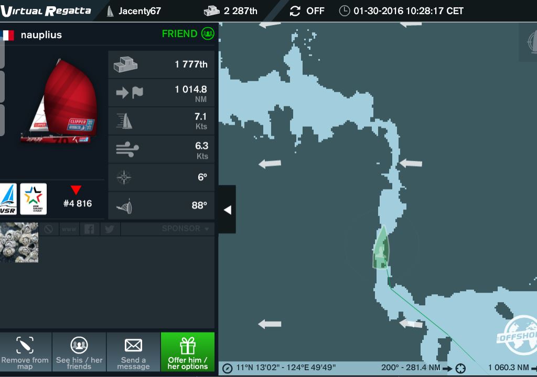
Task: Click the VSR badge logo
Action: tap(7, 199)
